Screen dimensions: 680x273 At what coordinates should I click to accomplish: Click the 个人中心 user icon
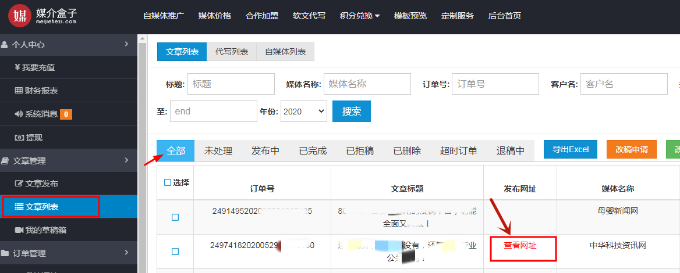(4, 45)
